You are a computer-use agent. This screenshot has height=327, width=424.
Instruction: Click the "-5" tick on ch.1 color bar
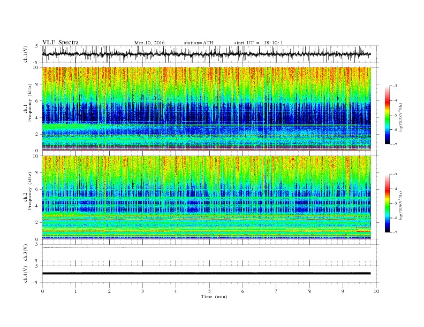tap(395, 115)
